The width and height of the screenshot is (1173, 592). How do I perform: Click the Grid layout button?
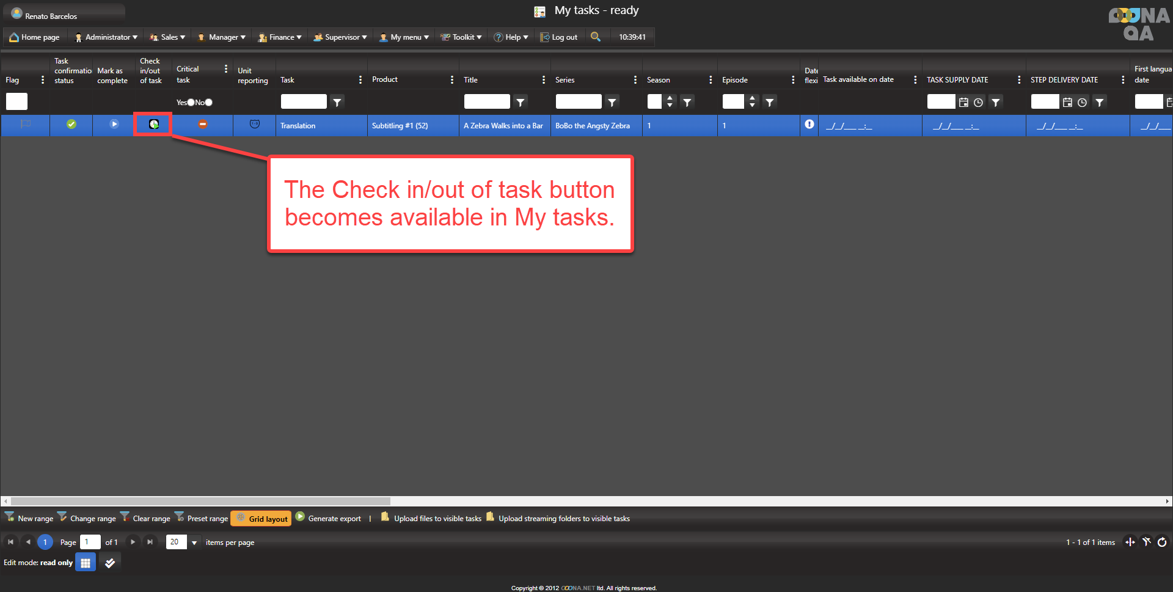[261, 519]
